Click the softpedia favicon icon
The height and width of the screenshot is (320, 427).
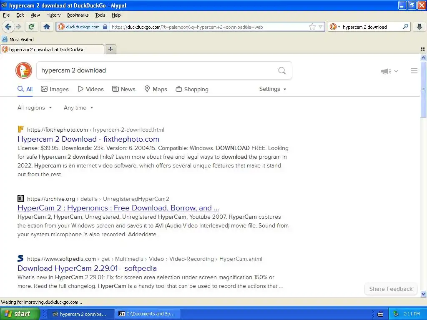pyautogui.click(x=21, y=258)
